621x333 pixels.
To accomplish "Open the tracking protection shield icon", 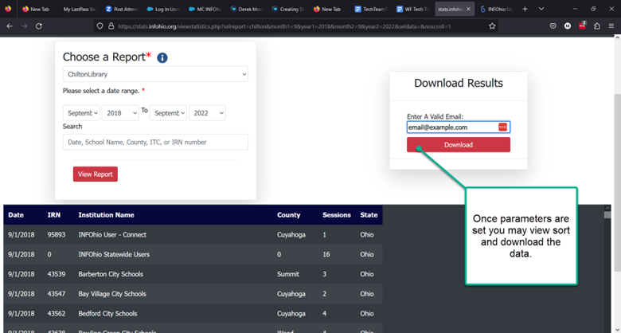I will 100,26.
